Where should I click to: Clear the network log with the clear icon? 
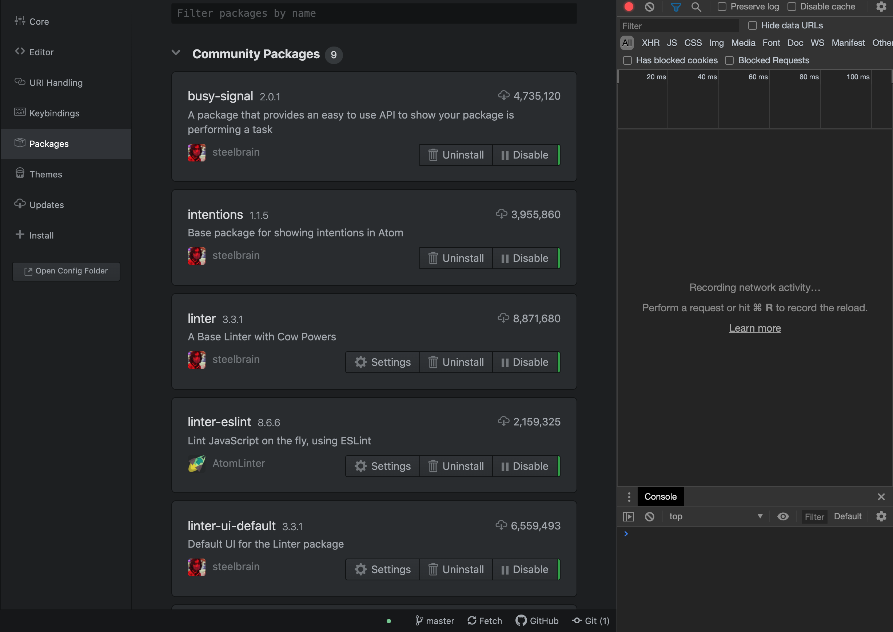(x=649, y=7)
